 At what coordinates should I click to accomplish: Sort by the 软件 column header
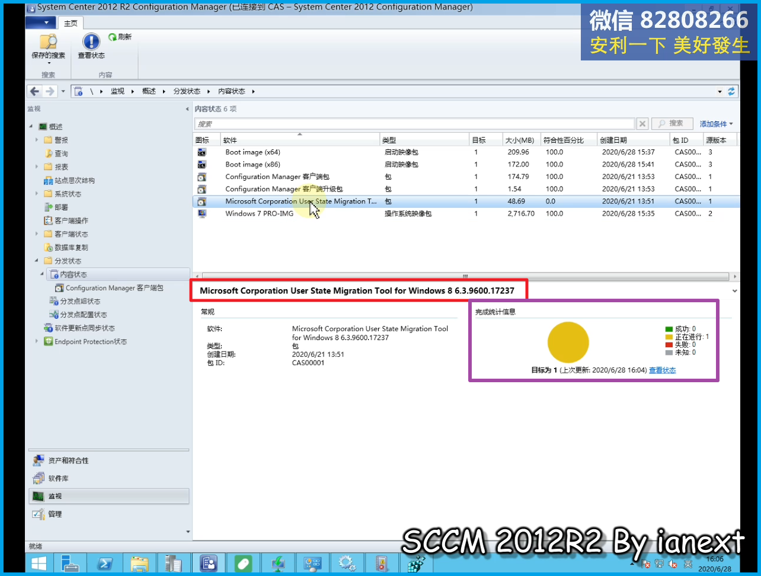click(300, 140)
